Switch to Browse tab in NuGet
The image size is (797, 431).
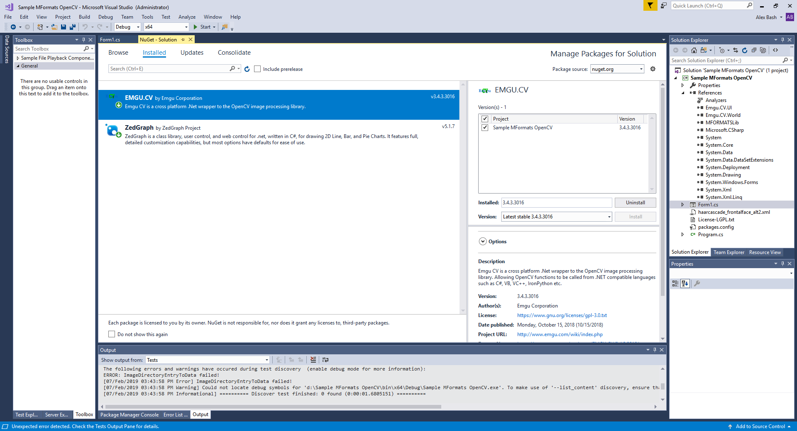[x=118, y=53]
